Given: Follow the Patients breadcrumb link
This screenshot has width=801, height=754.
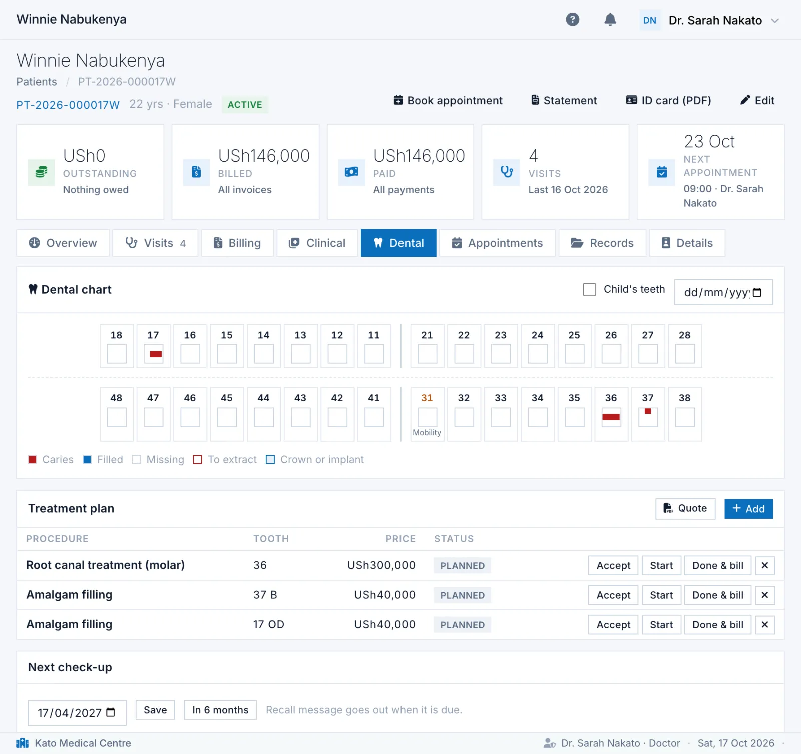Looking at the screenshot, I should 37,82.
